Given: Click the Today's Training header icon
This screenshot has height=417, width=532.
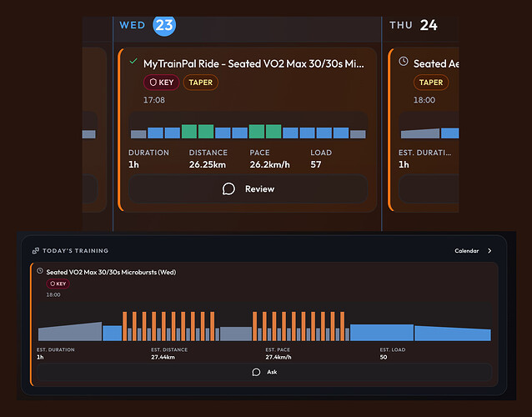Looking at the screenshot, I should tap(36, 251).
